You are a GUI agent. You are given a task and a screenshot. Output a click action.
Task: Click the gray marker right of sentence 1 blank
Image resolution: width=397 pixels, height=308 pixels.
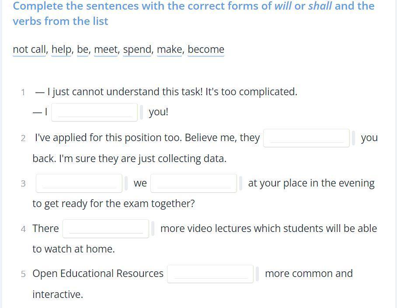(141, 112)
